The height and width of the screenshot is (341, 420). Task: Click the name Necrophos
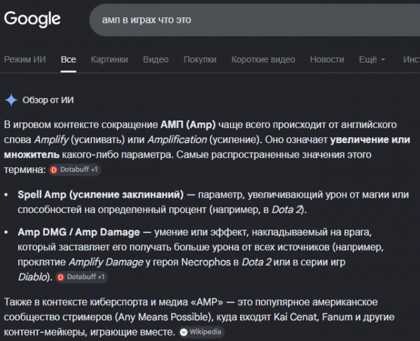pyautogui.click(x=206, y=262)
